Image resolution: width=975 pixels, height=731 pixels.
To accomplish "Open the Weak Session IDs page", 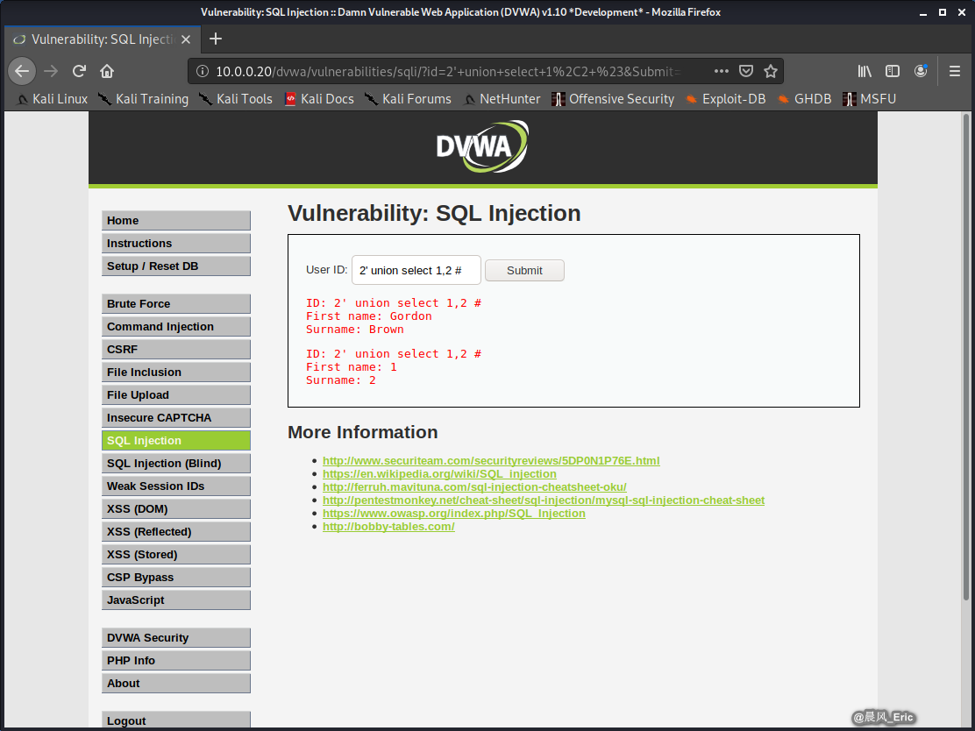I will click(176, 486).
